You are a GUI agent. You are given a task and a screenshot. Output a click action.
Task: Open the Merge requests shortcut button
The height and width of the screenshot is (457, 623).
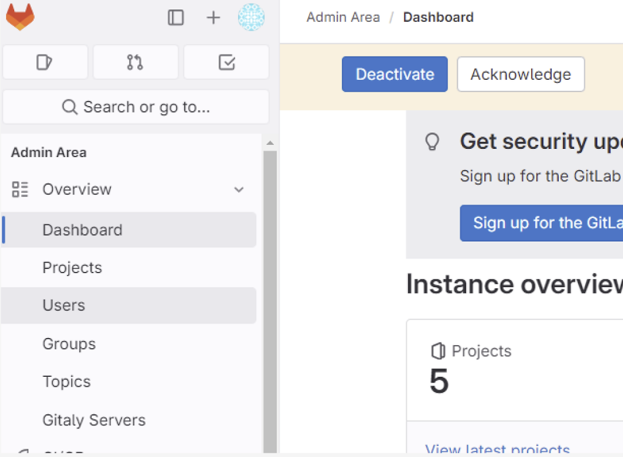click(x=135, y=62)
